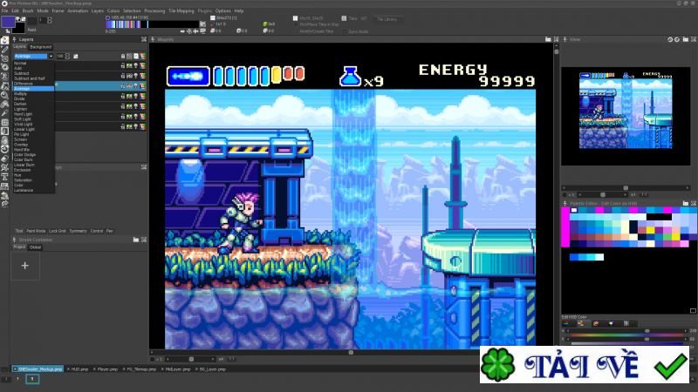Open the Tile Library button
This screenshot has height=392, width=698.
click(x=387, y=19)
